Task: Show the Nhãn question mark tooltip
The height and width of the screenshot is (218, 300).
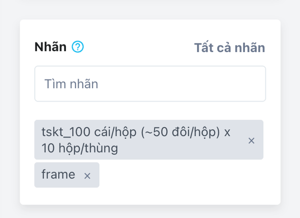Action: 77,47
